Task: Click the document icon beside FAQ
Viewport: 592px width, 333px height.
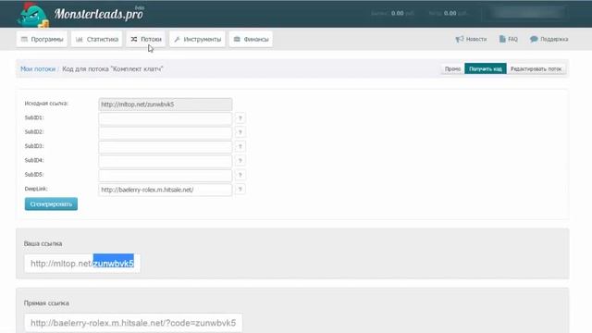Action: click(x=502, y=39)
